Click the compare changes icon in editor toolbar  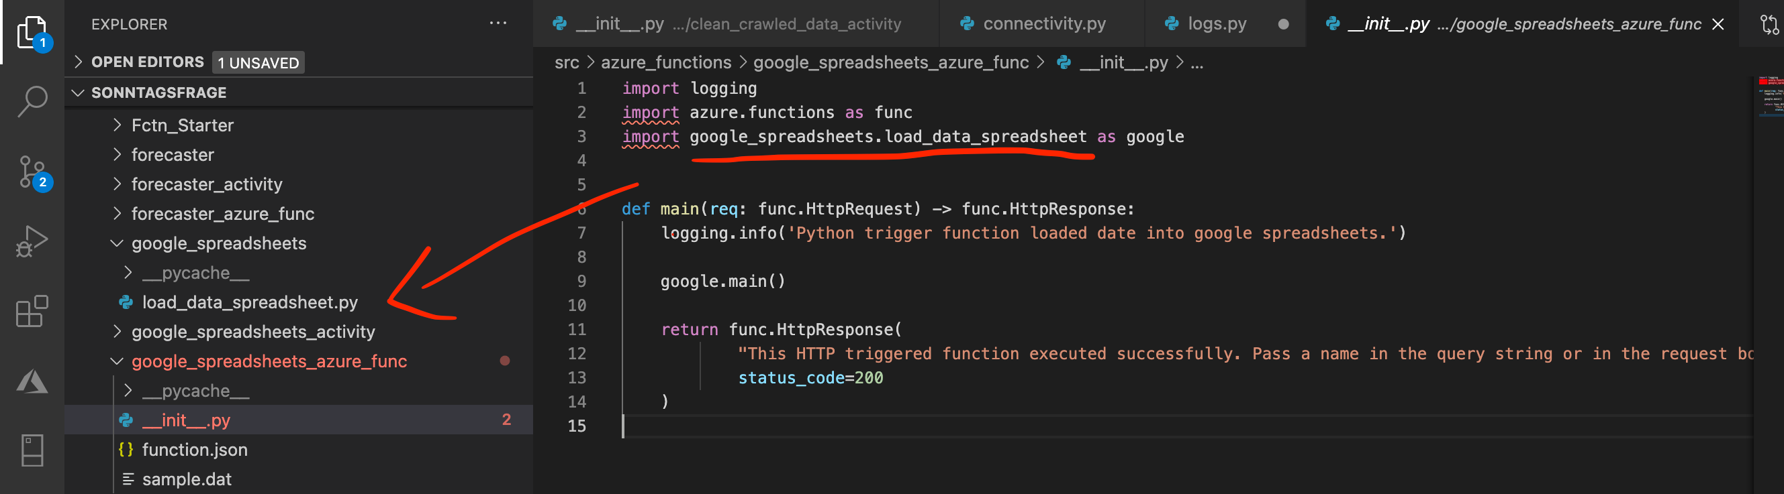(x=1768, y=25)
